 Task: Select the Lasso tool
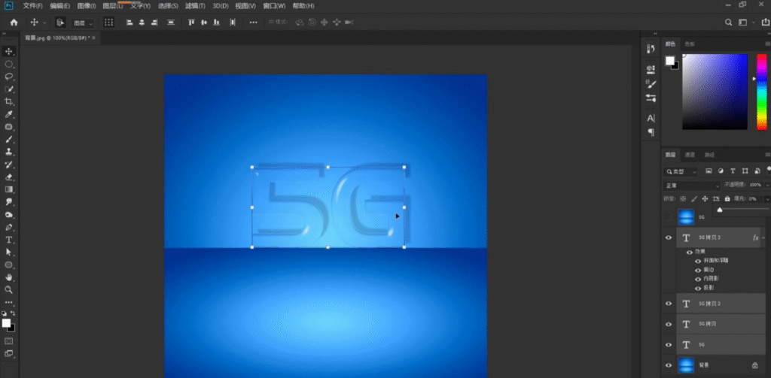[x=8, y=77]
